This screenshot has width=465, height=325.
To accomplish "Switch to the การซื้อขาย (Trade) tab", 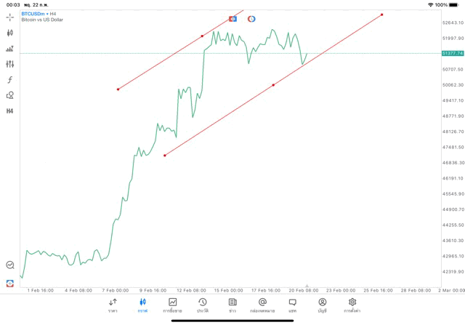I will (172, 305).
